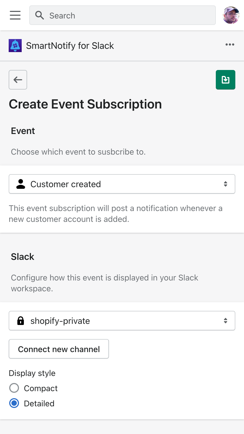Click the magnifying glass search icon
The image size is (244, 434).
[40, 15]
